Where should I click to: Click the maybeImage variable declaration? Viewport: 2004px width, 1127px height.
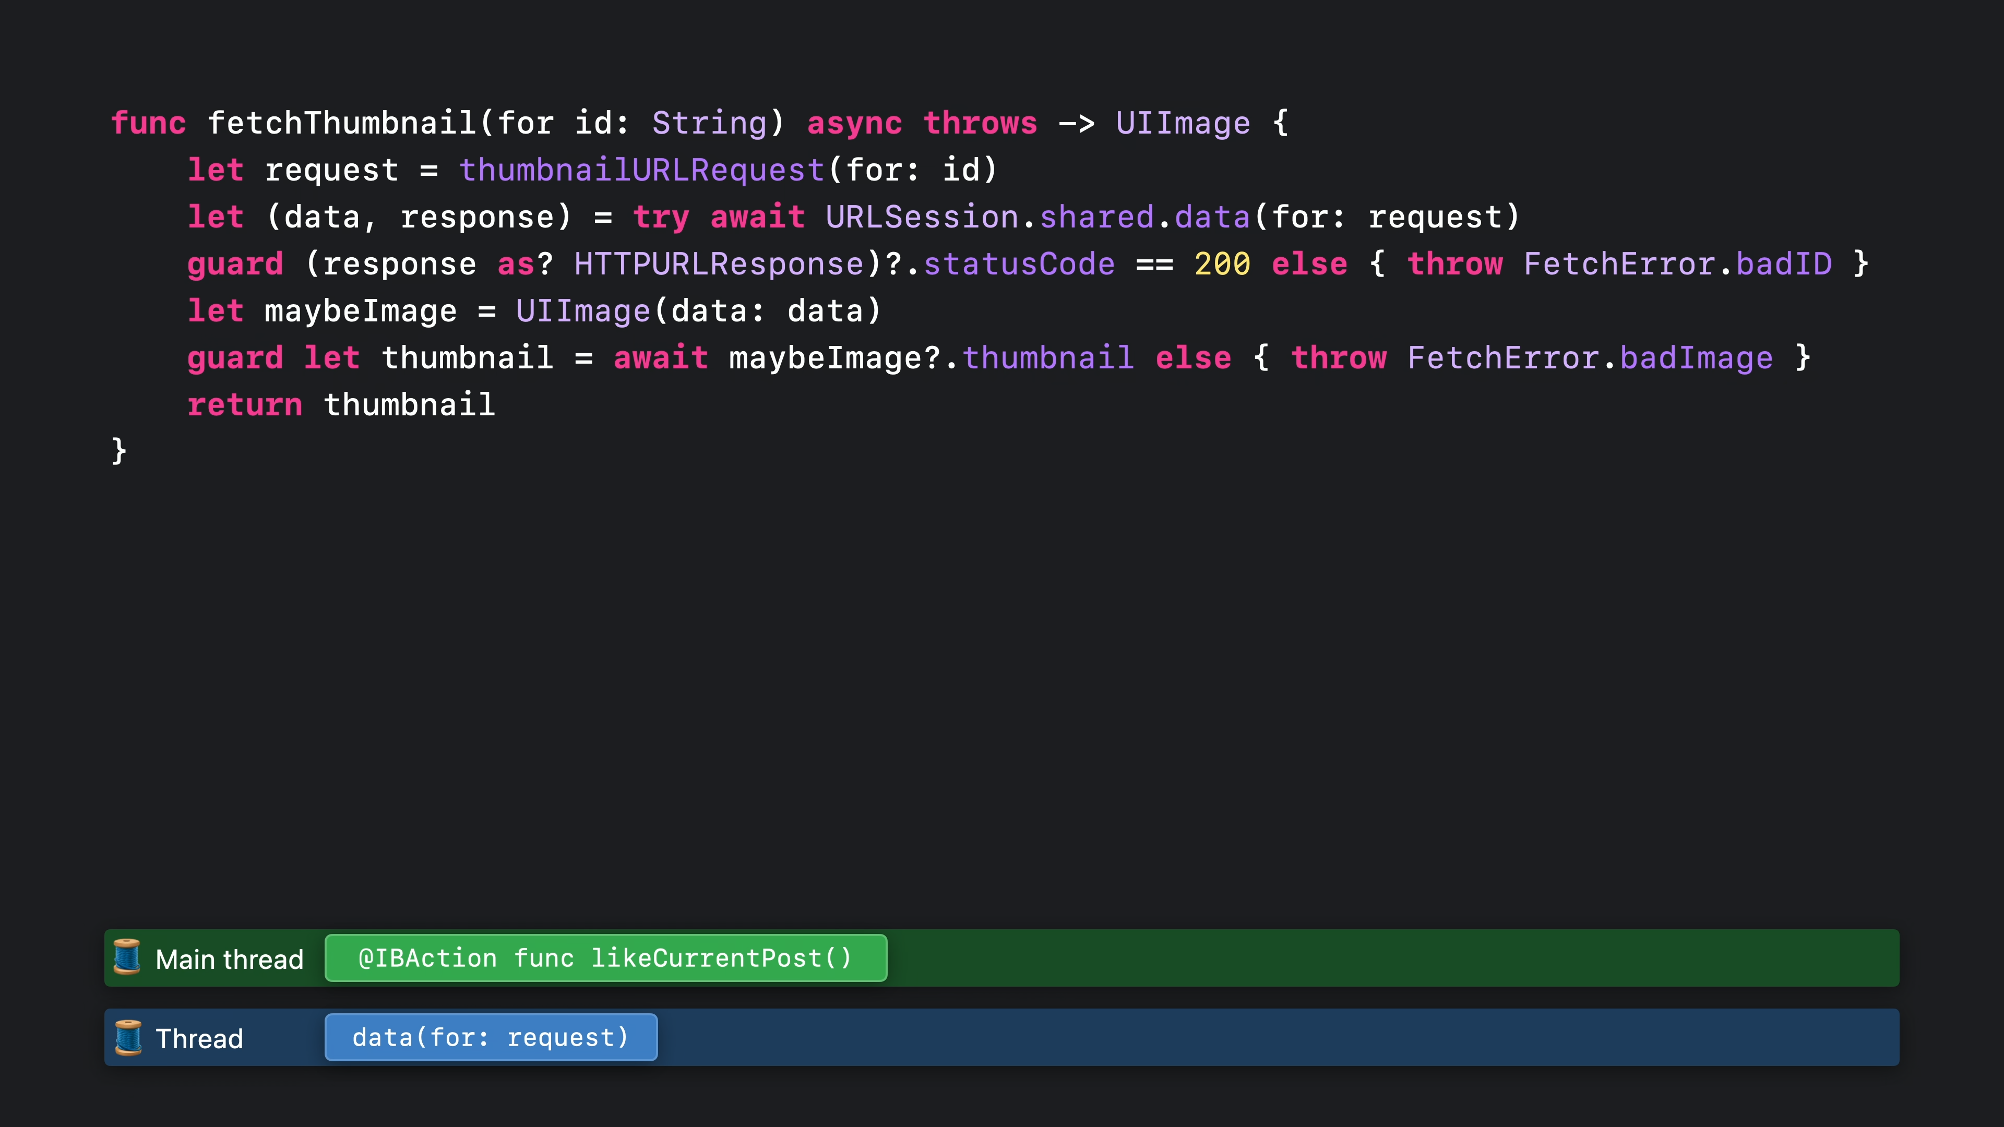point(360,311)
